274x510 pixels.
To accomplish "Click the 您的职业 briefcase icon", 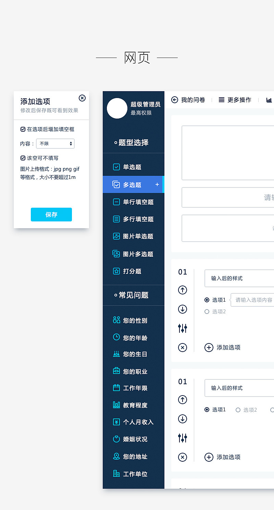I will (x=116, y=371).
